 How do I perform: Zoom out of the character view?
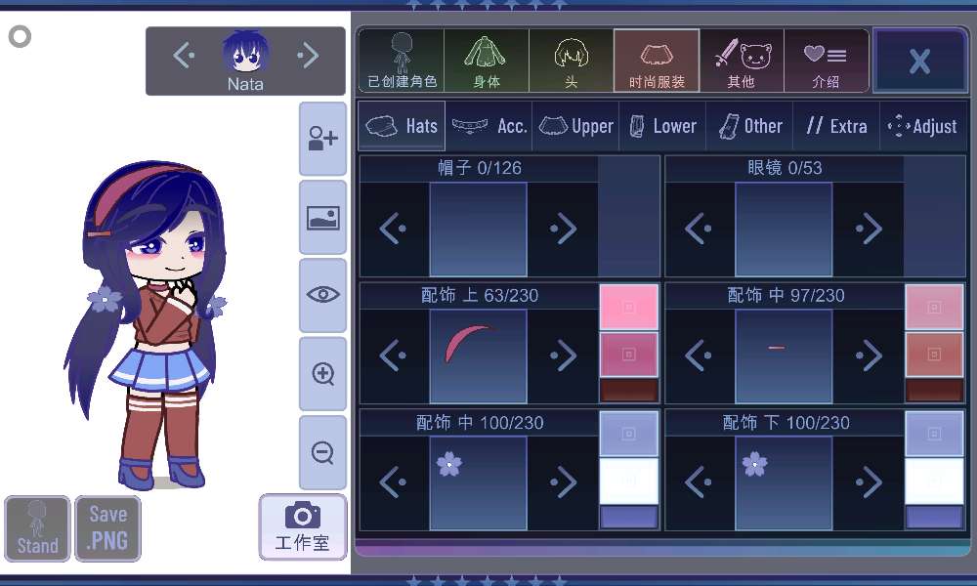point(322,452)
